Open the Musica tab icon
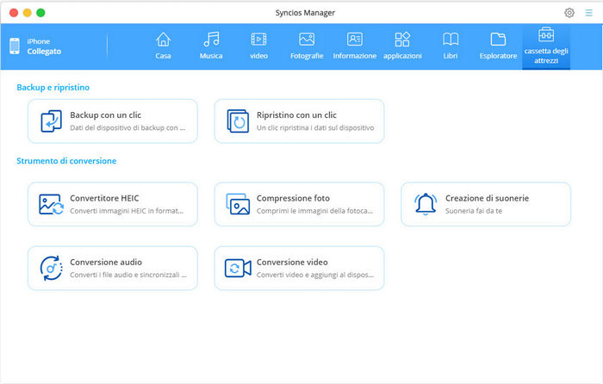 click(x=211, y=40)
